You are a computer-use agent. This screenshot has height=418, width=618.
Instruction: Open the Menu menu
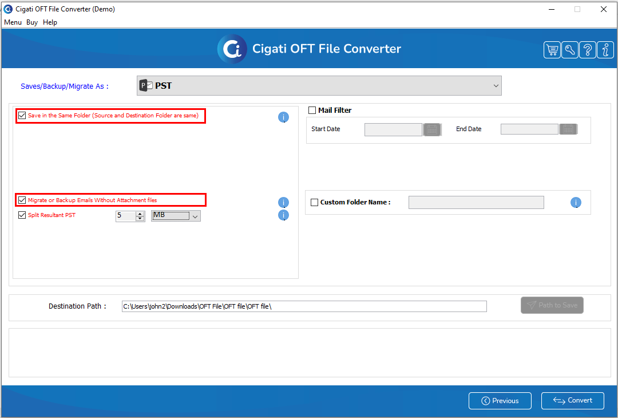click(x=13, y=22)
